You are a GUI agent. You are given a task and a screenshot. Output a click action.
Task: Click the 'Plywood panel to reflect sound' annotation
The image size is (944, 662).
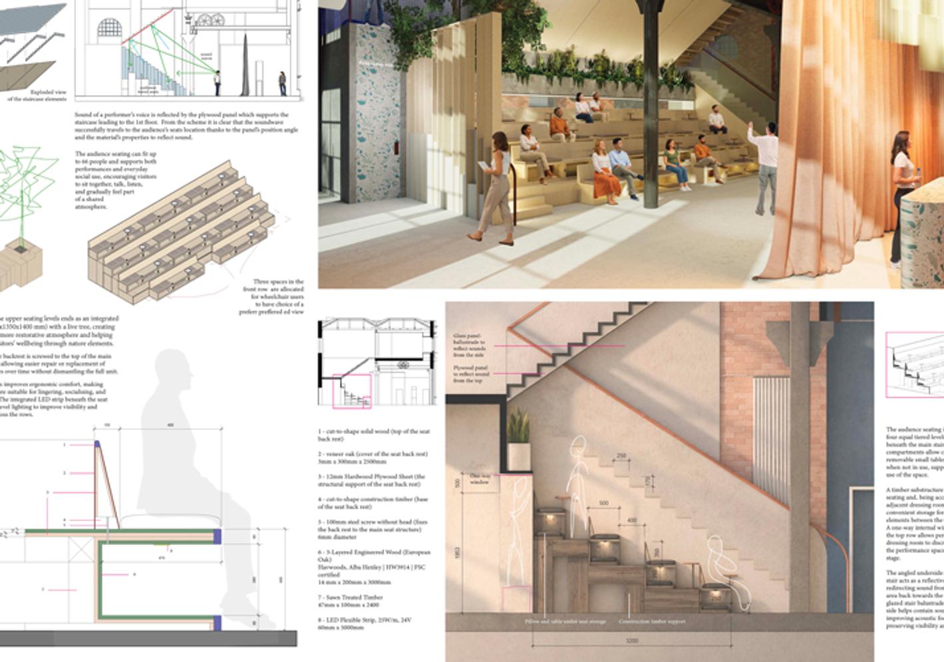tap(472, 374)
